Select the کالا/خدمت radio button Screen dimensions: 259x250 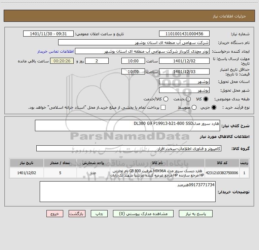(166, 99)
